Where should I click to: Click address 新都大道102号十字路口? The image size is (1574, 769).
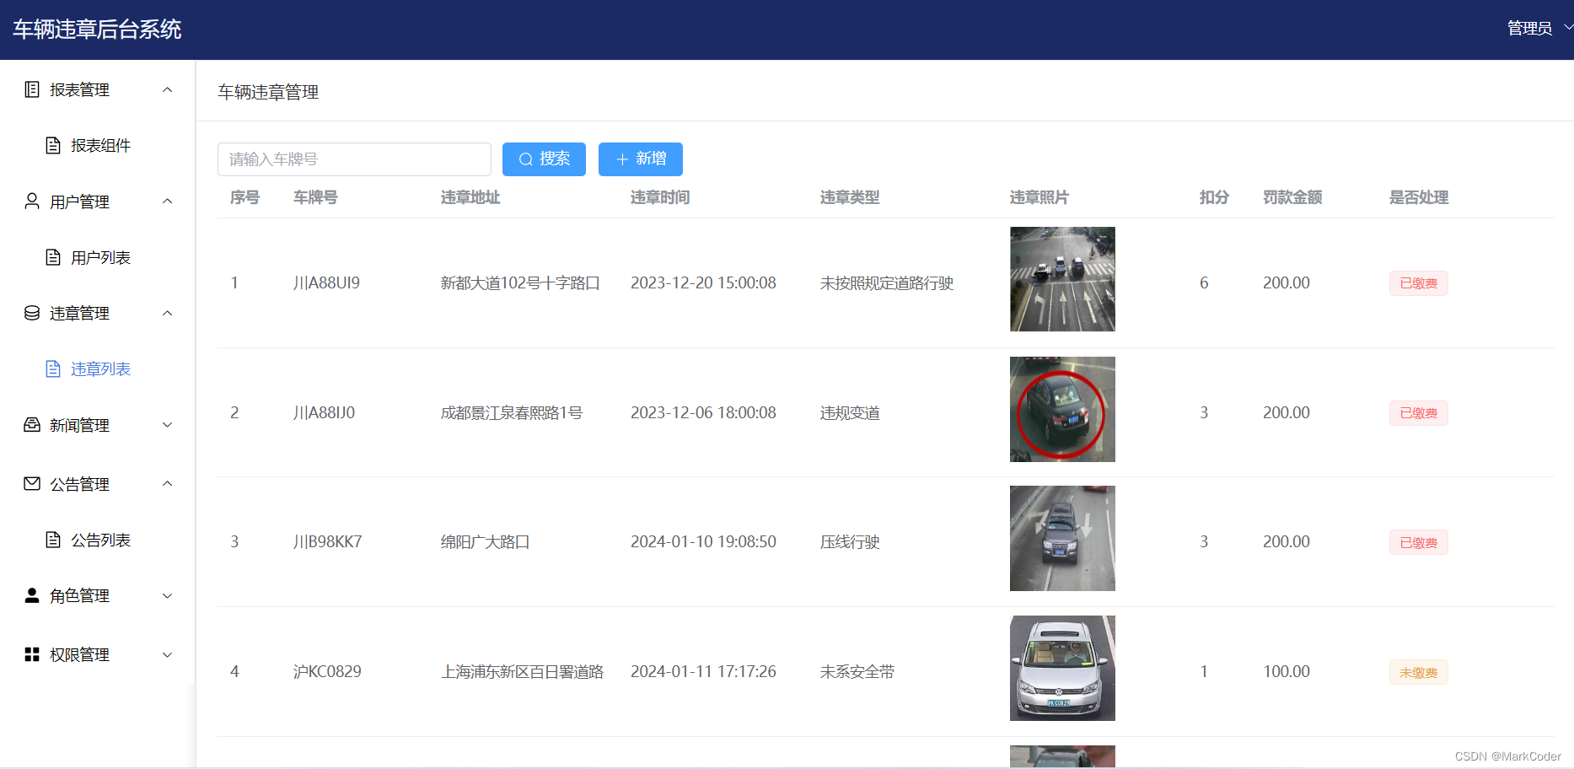click(520, 283)
